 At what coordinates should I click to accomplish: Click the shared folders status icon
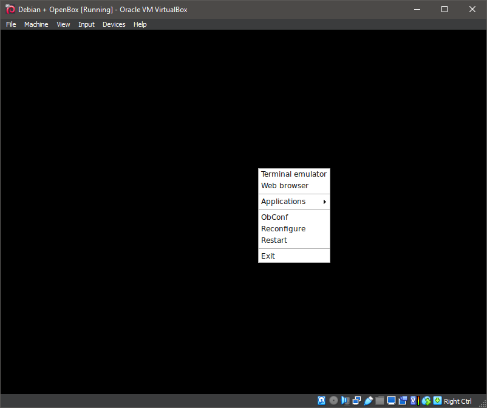click(380, 401)
